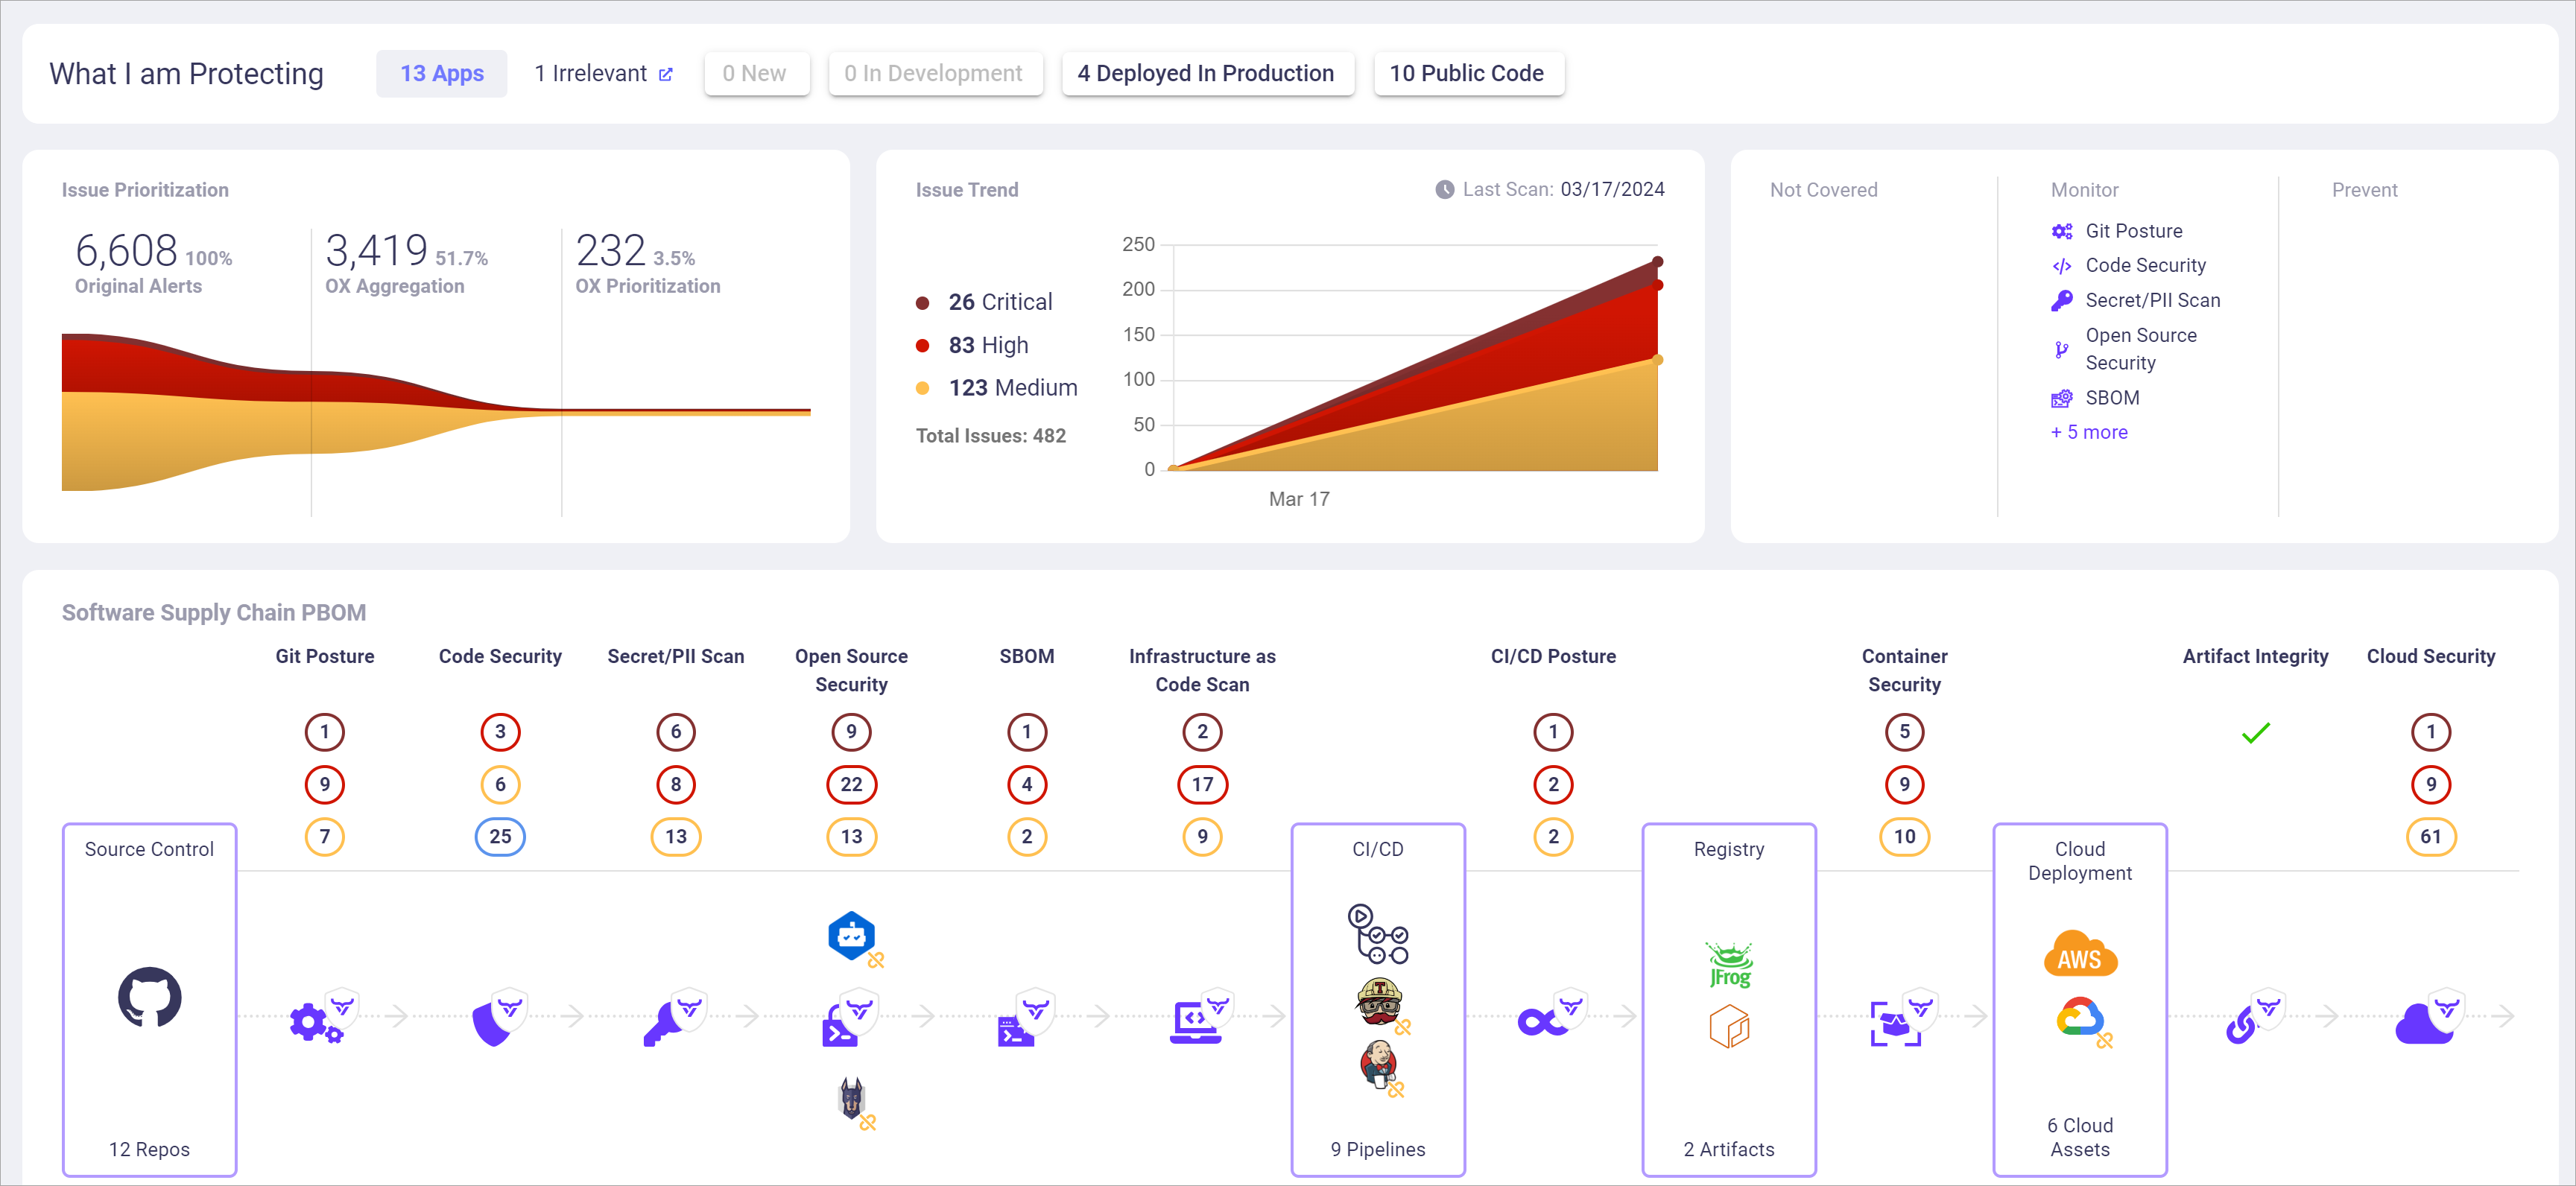
Task: Click the GitHub icon in Source Control
Action: coord(149,996)
